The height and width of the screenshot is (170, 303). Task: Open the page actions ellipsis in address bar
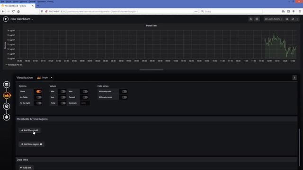pos(196,11)
